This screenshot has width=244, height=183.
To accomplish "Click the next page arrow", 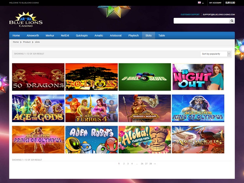I will click(155, 164).
